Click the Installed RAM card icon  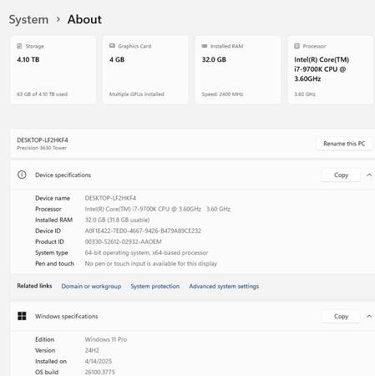coord(205,46)
